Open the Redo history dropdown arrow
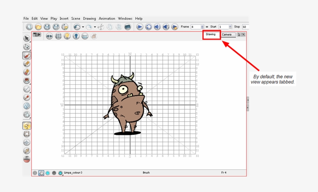318x192 pixels. tap(95, 27)
